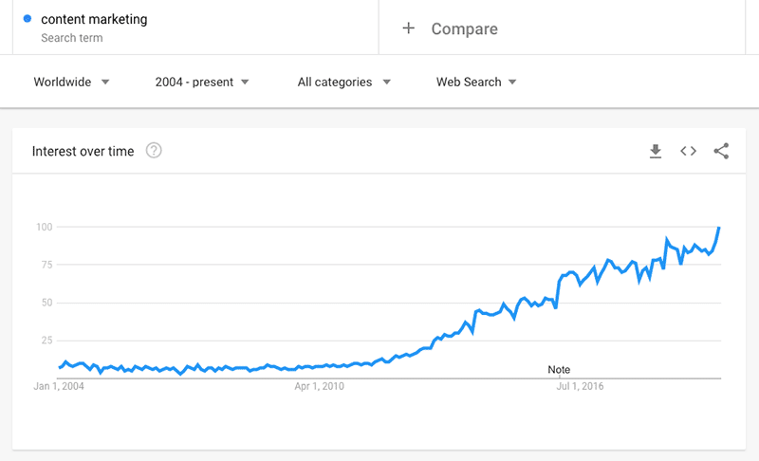Click the Note marker on the chart

[559, 370]
